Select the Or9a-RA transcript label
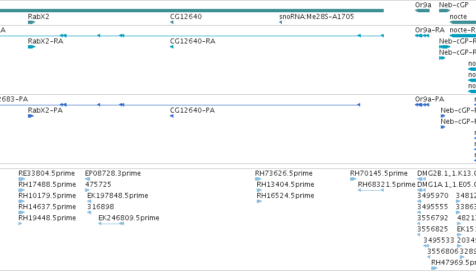This screenshot has height=271, width=476. [430, 30]
